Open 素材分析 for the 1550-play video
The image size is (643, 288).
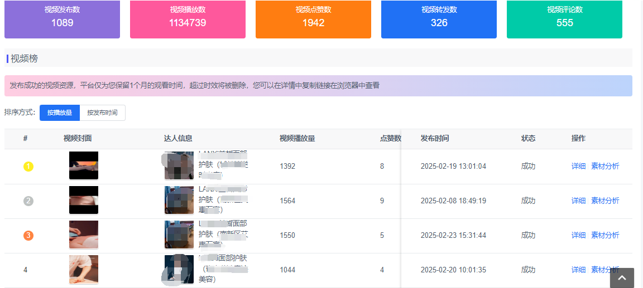(605, 235)
